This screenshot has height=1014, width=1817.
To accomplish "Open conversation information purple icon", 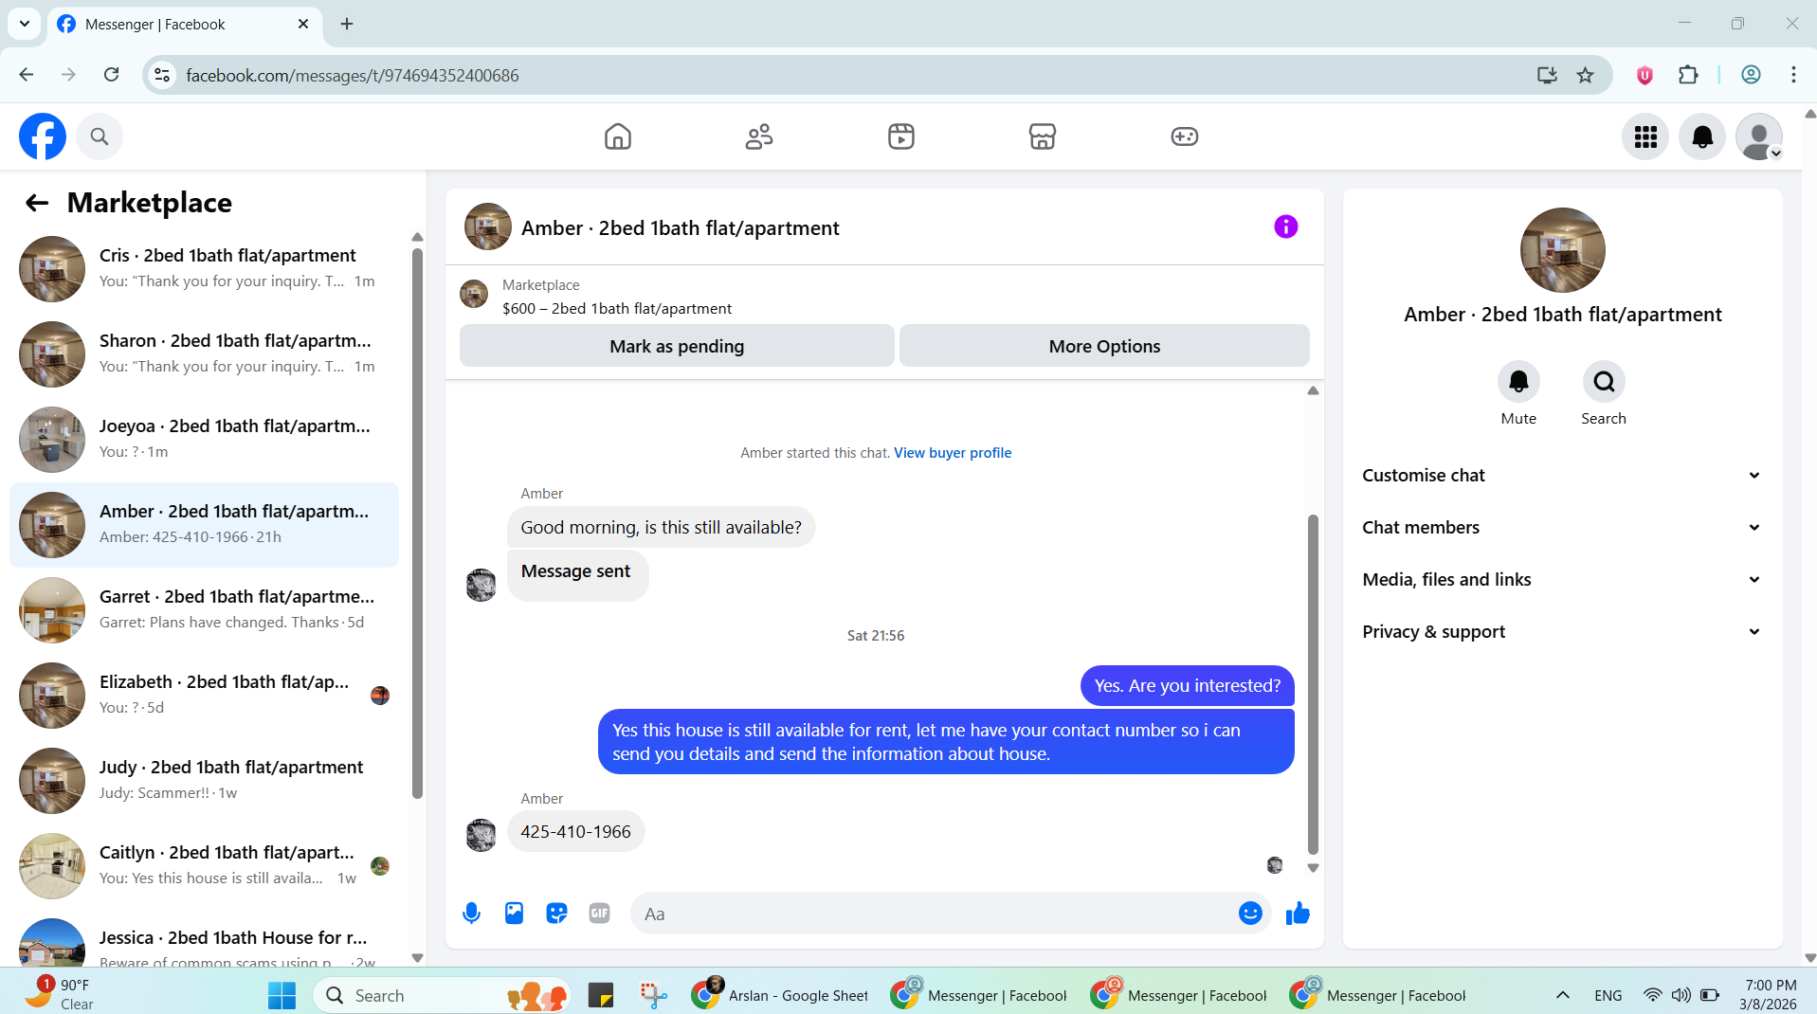I will (x=1286, y=226).
